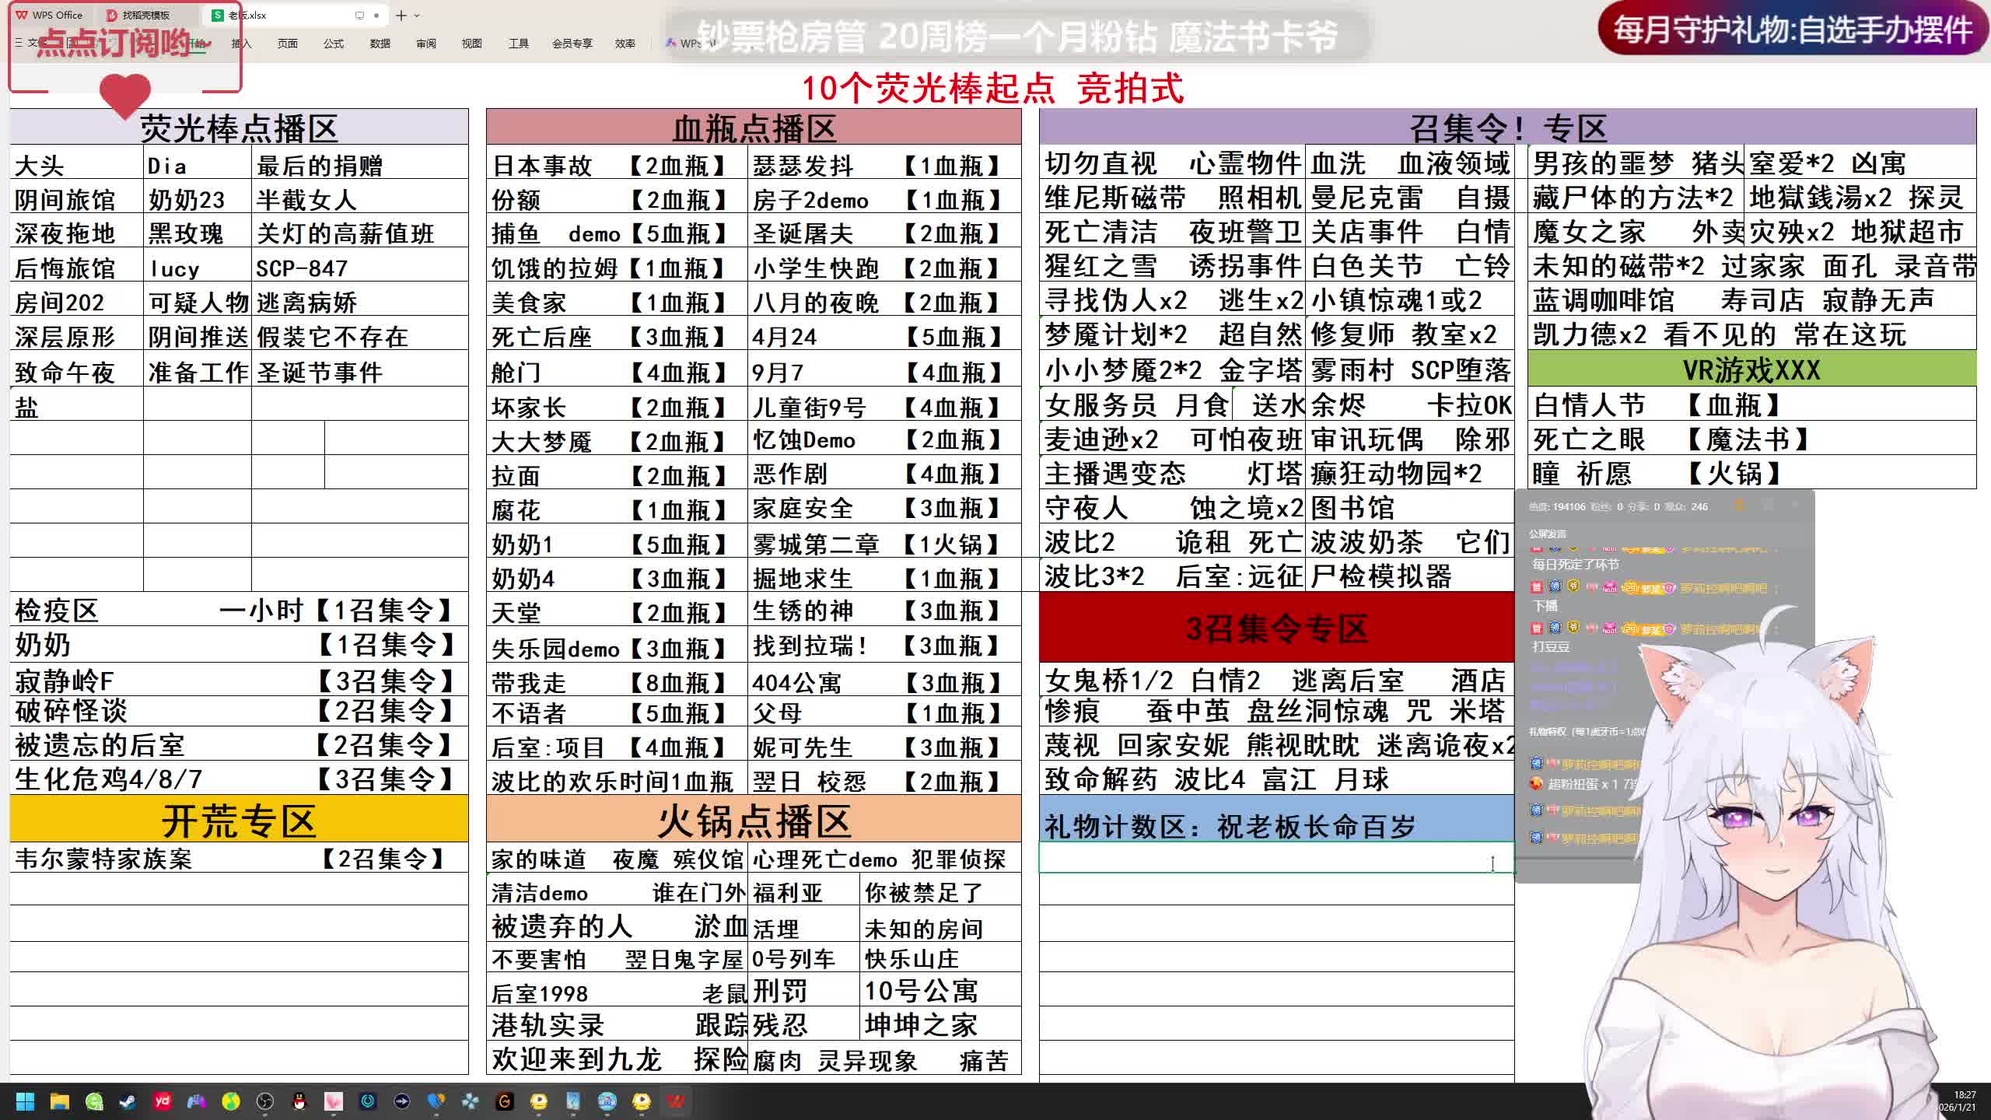Click the monitor icon on 老板.xlsx tab
This screenshot has height=1120, width=1991.
[359, 15]
